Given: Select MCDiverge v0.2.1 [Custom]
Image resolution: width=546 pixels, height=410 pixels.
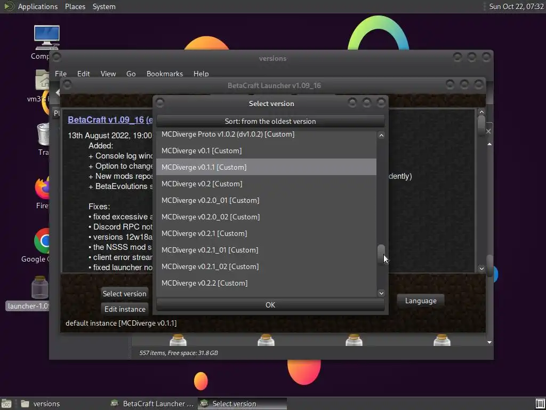Looking at the screenshot, I should [x=266, y=233].
